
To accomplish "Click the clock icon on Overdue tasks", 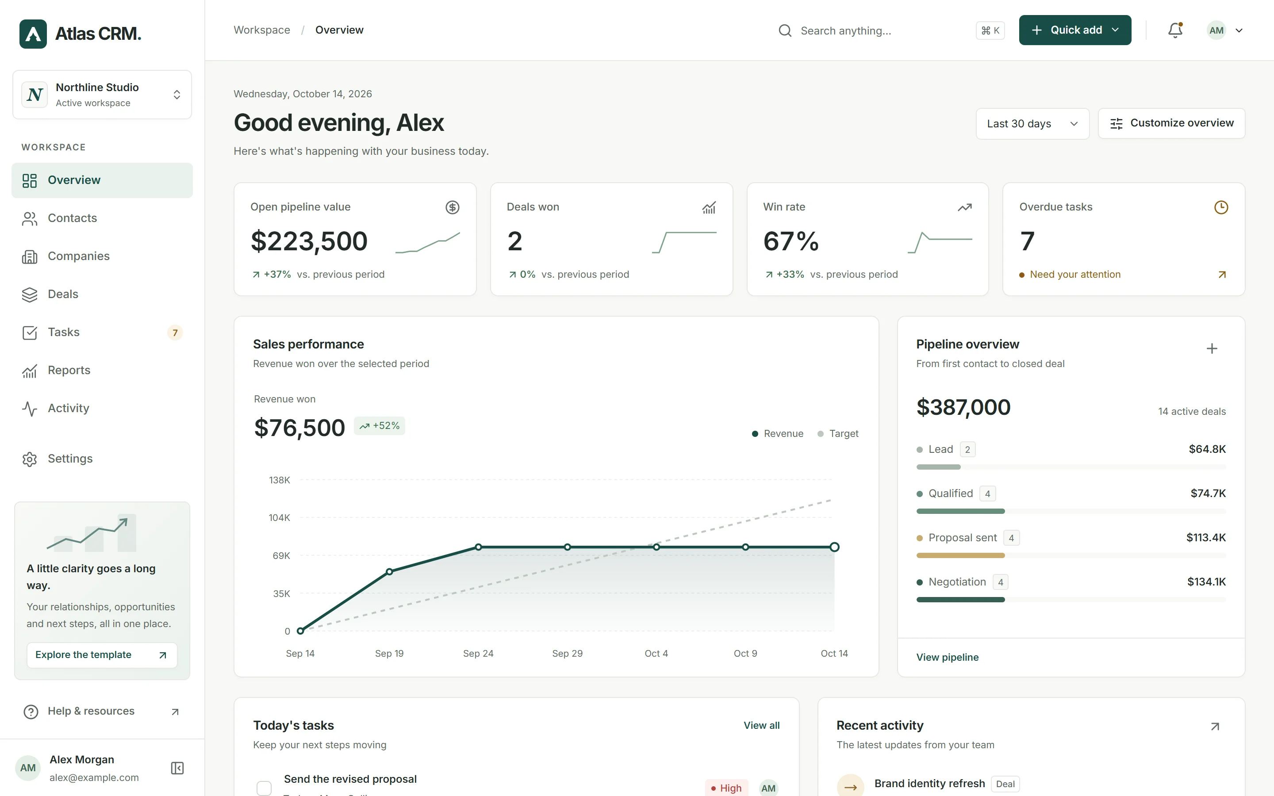I will pos(1221,207).
